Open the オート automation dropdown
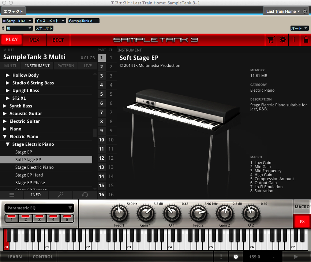Screen dimensions: 311x262 [x=299, y=28]
